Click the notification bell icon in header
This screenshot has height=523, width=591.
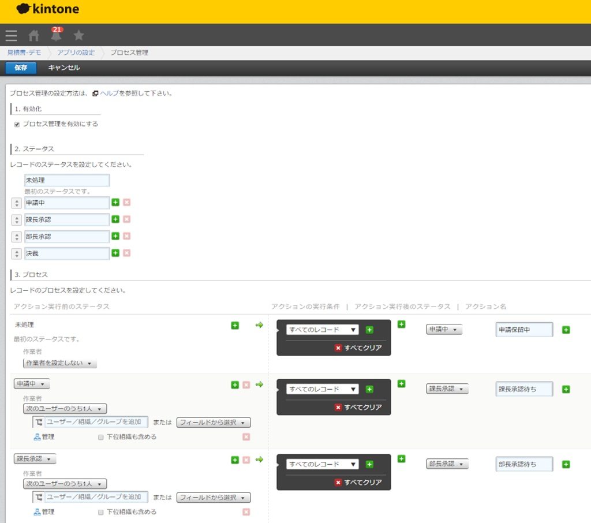[x=56, y=35]
